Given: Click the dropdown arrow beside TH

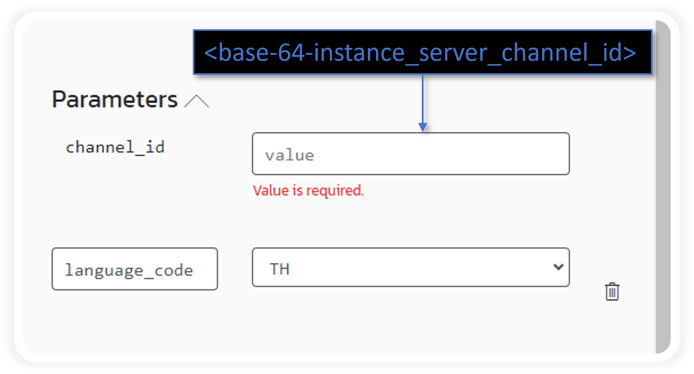Looking at the screenshot, I should pyautogui.click(x=558, y=267).
